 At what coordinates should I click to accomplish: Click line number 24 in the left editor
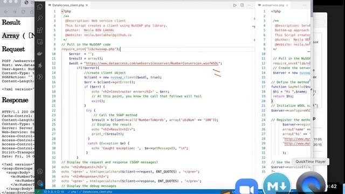point(54,120)
